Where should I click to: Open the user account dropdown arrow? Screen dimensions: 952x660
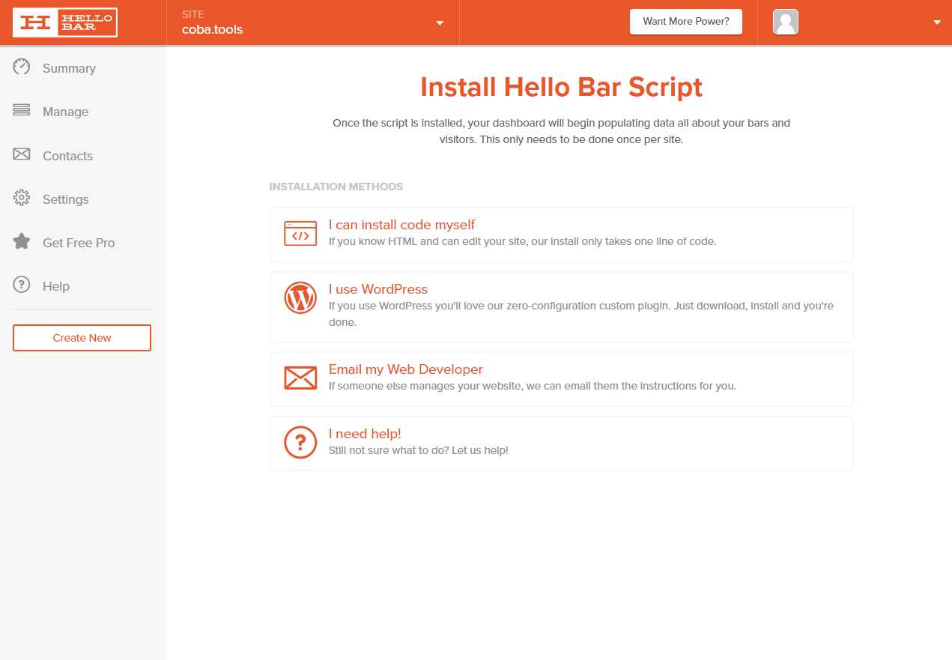click(937, 22)
